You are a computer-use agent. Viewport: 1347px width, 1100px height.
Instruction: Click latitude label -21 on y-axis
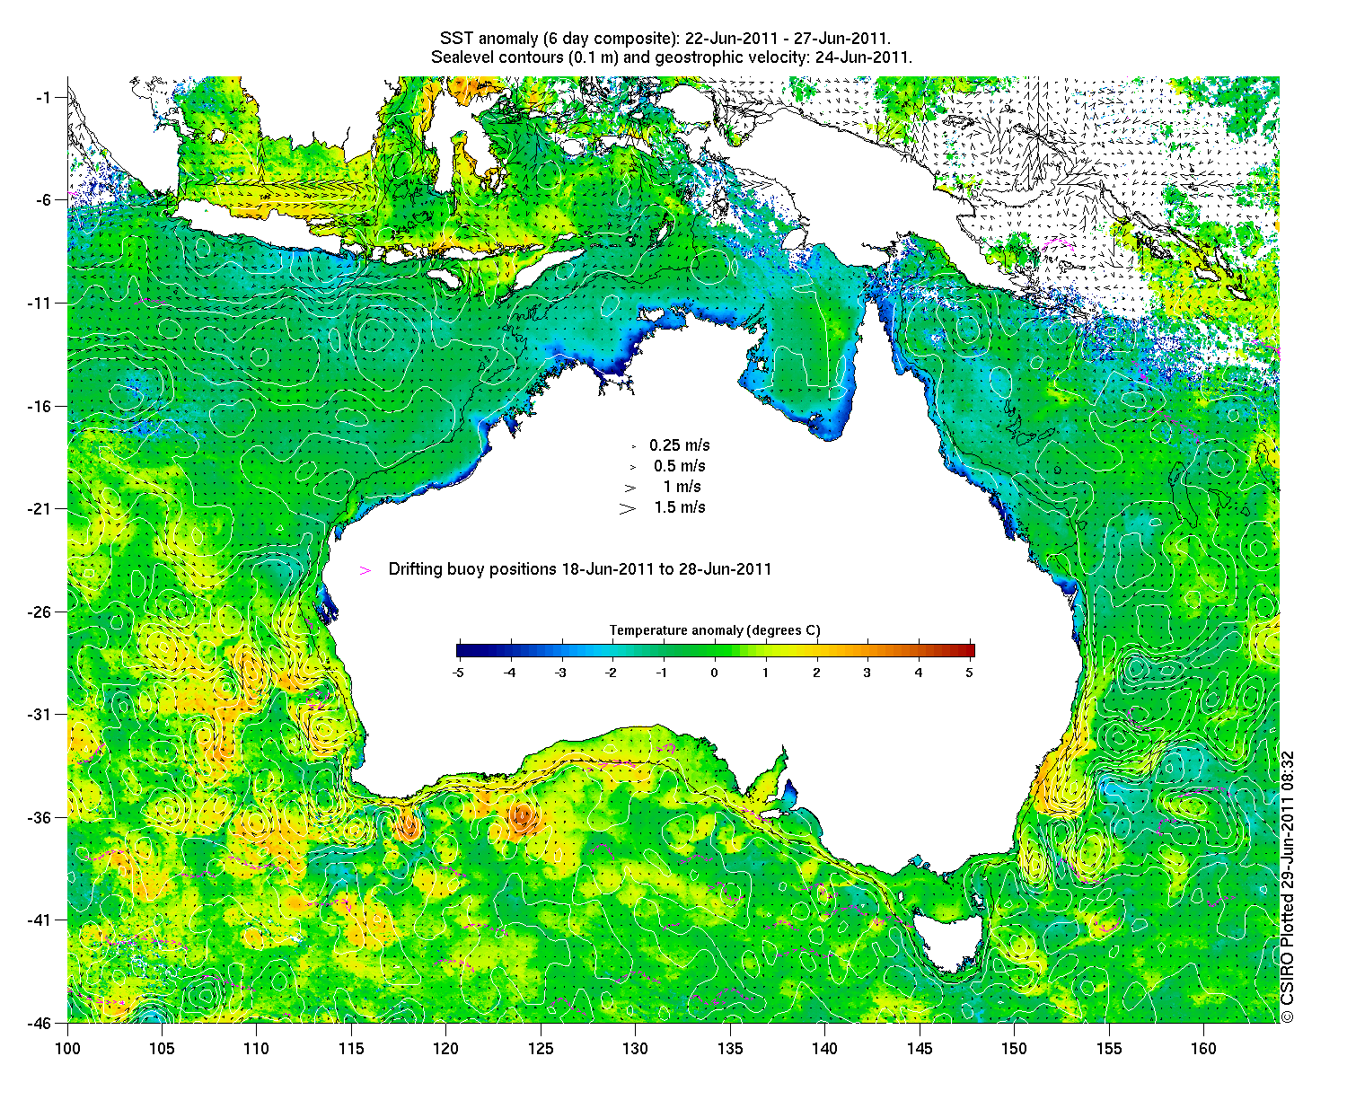tap(42, 509)
